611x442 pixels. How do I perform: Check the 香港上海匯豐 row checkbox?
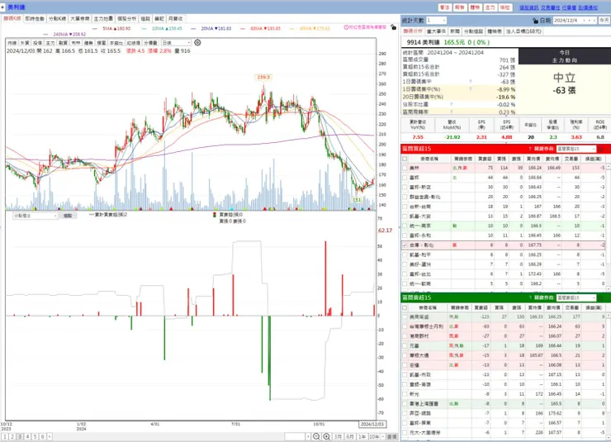click(x=405, y=403)
